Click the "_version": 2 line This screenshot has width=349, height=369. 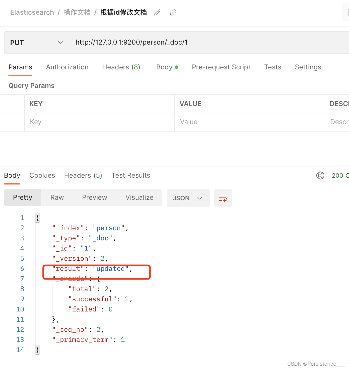pos(80,258)
